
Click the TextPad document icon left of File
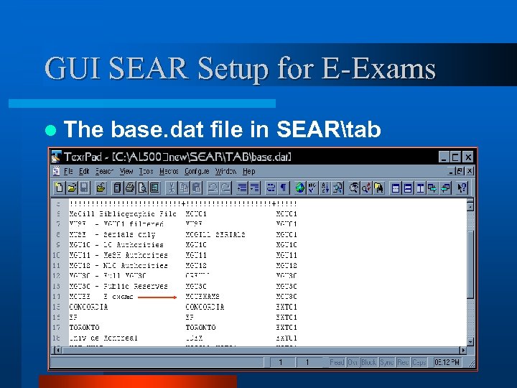pos(57,171)
